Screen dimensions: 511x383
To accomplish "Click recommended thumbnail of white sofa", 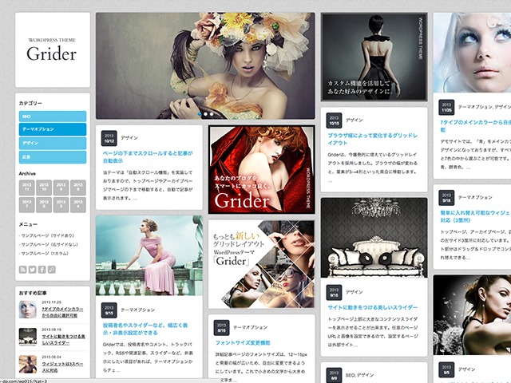I will pyautogui.click(x=28, y=337).
